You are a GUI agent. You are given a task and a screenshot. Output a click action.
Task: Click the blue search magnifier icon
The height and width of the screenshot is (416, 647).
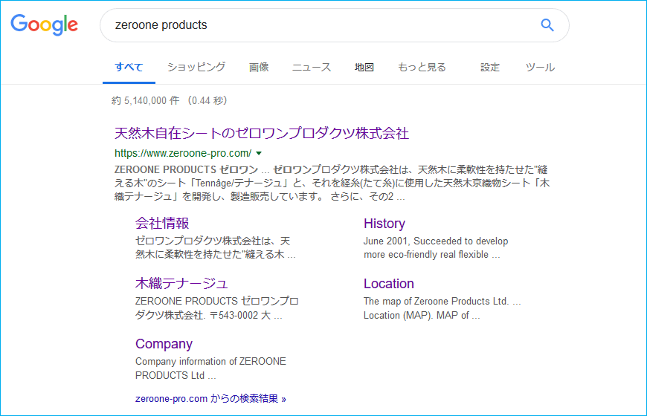pyautogui.click(x=547, y=25)
